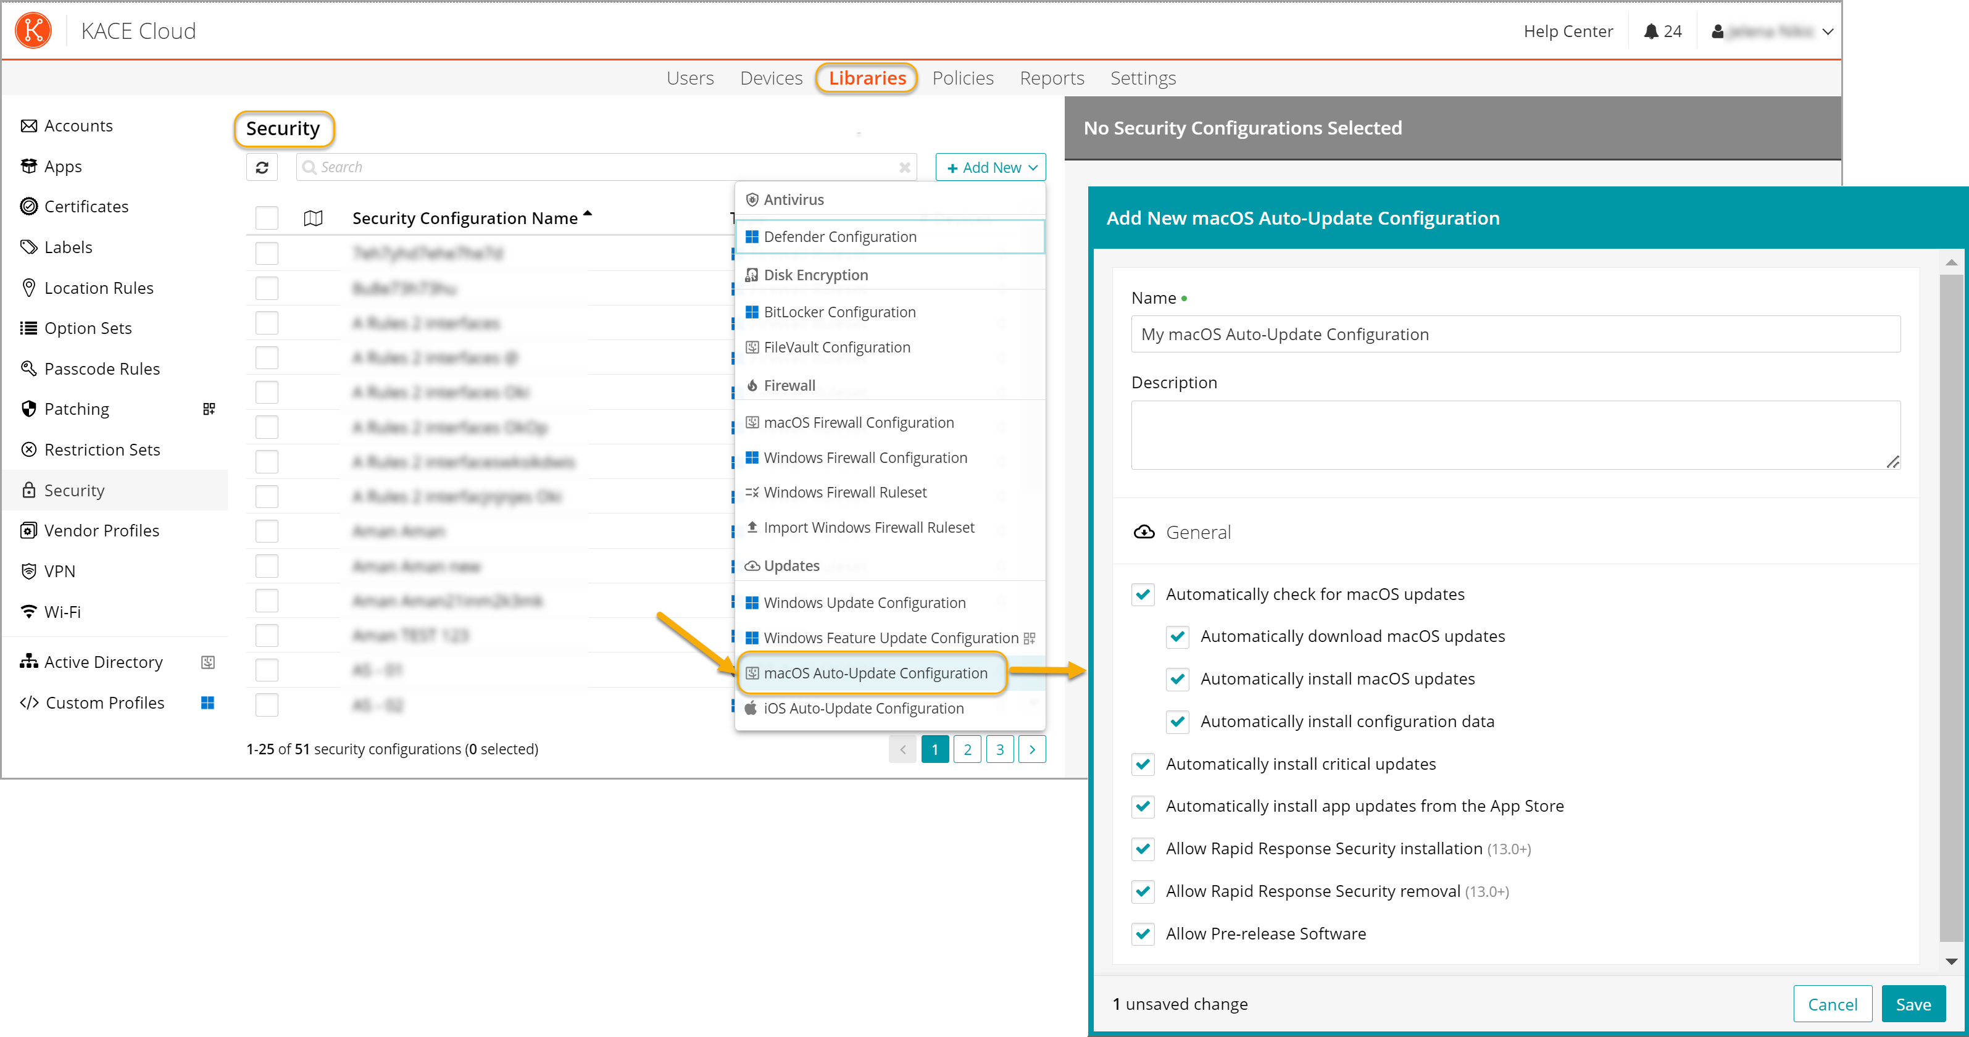Toggle the select-all checkbox in the table header
This screenshot has height=1037, width=1969.
click(x=267, y=219)
